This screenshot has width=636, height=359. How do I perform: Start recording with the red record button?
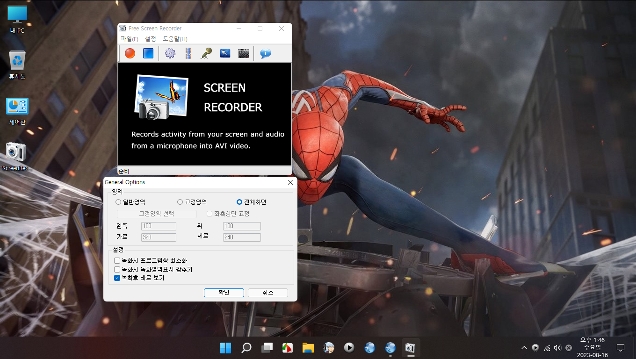[x=130, y=53]
